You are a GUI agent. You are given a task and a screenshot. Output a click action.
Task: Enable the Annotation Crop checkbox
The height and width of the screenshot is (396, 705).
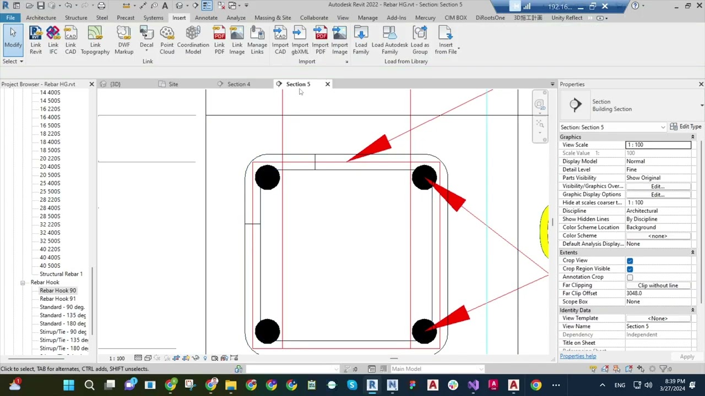tap(630, 277)
